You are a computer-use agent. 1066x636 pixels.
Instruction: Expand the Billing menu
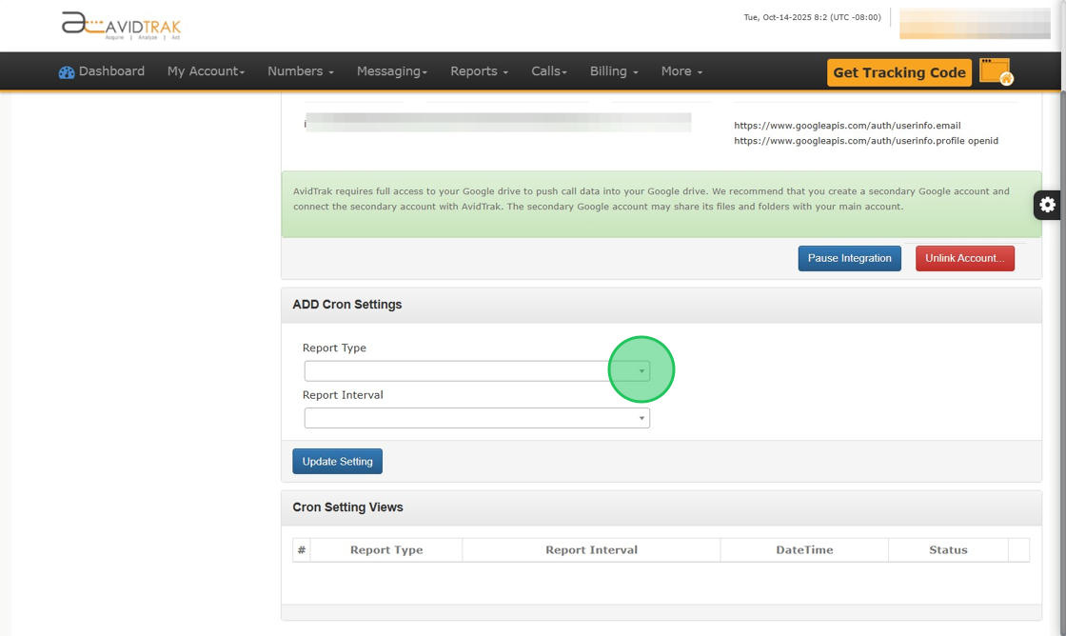614,71
